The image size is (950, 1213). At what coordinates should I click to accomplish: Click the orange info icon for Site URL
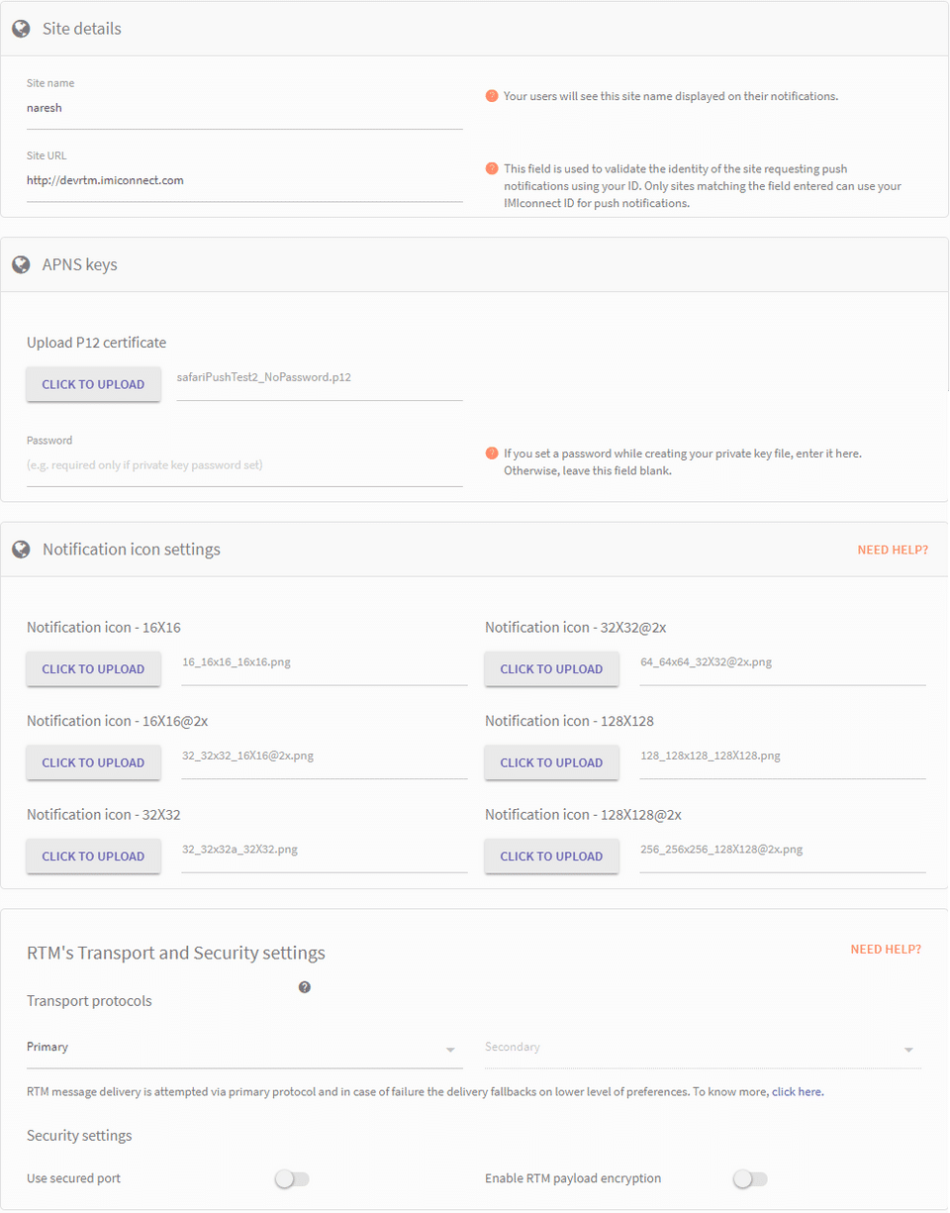tap(492, 168)
